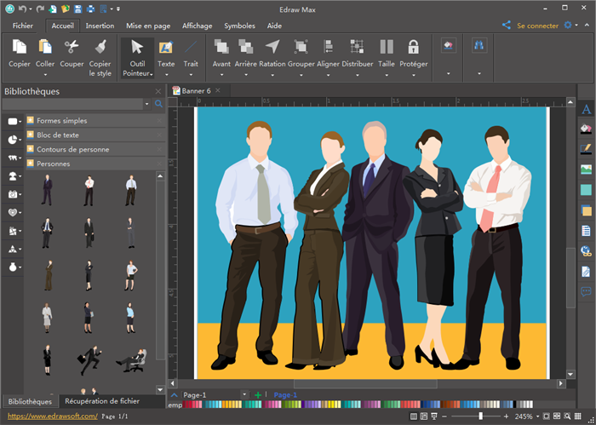
Task: Click the Protéger lock icon
Action: pos(413,48)
